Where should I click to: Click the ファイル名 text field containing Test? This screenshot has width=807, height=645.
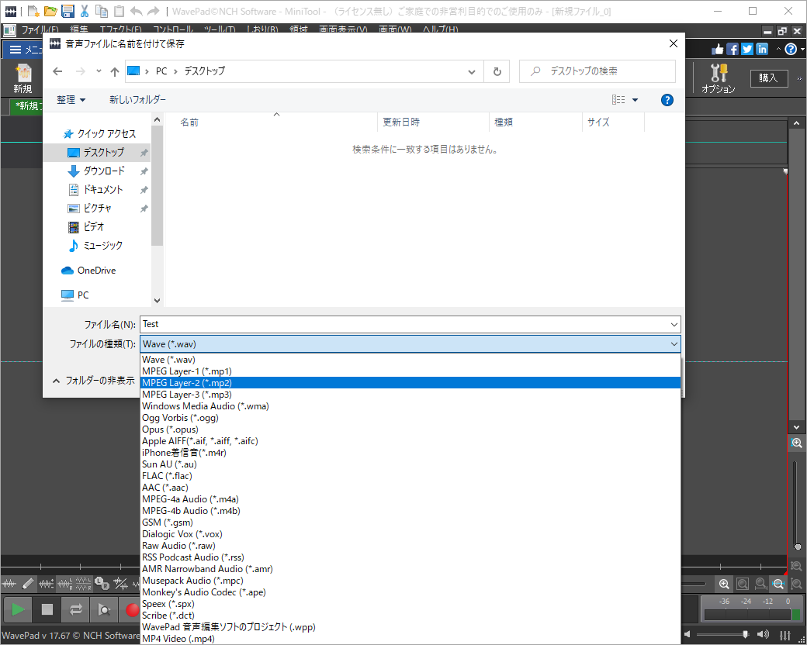point(404,324)
